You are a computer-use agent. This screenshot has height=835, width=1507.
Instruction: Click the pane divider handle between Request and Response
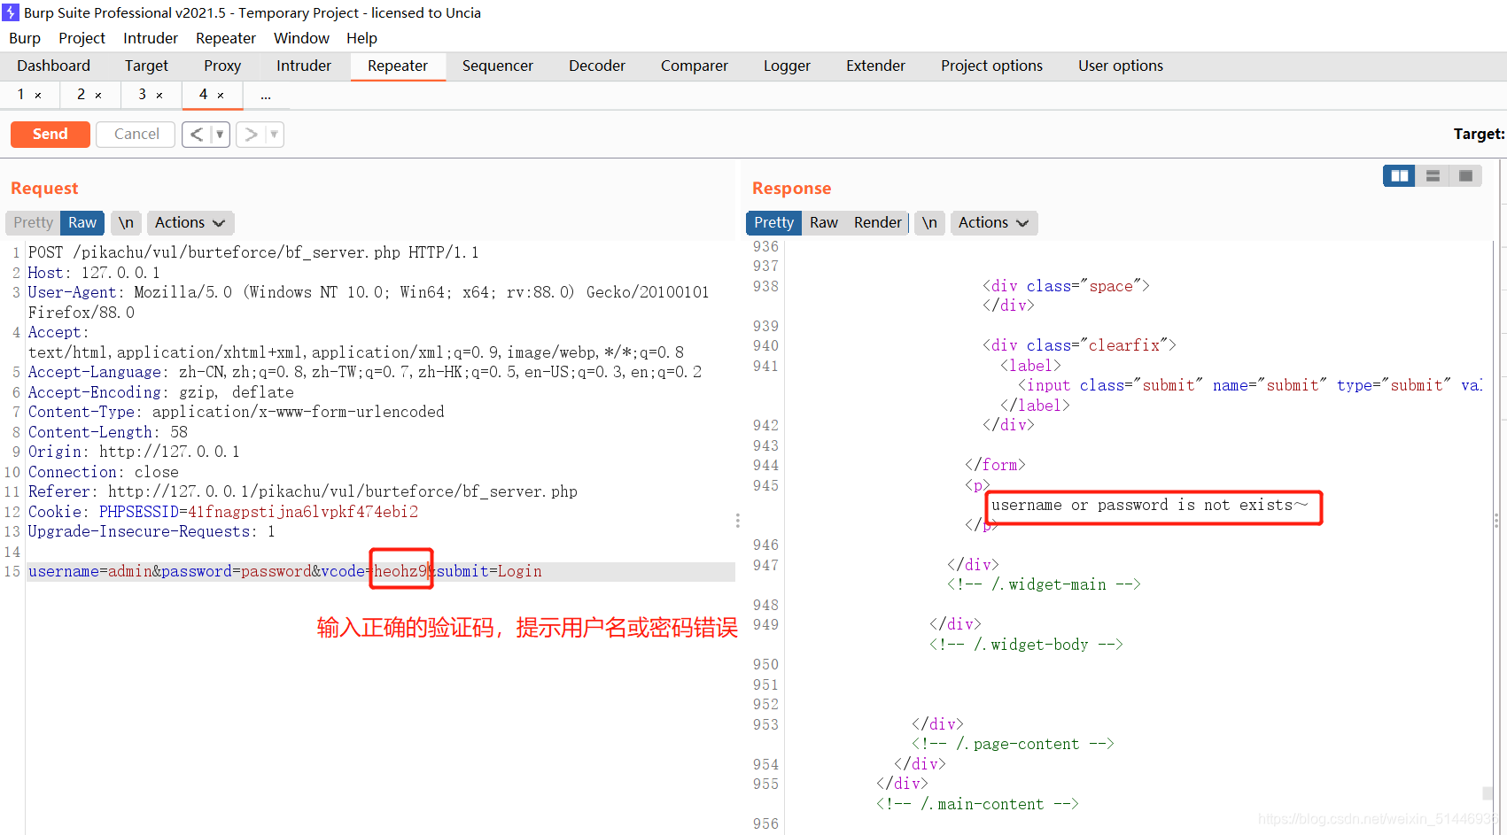(737, 521)
